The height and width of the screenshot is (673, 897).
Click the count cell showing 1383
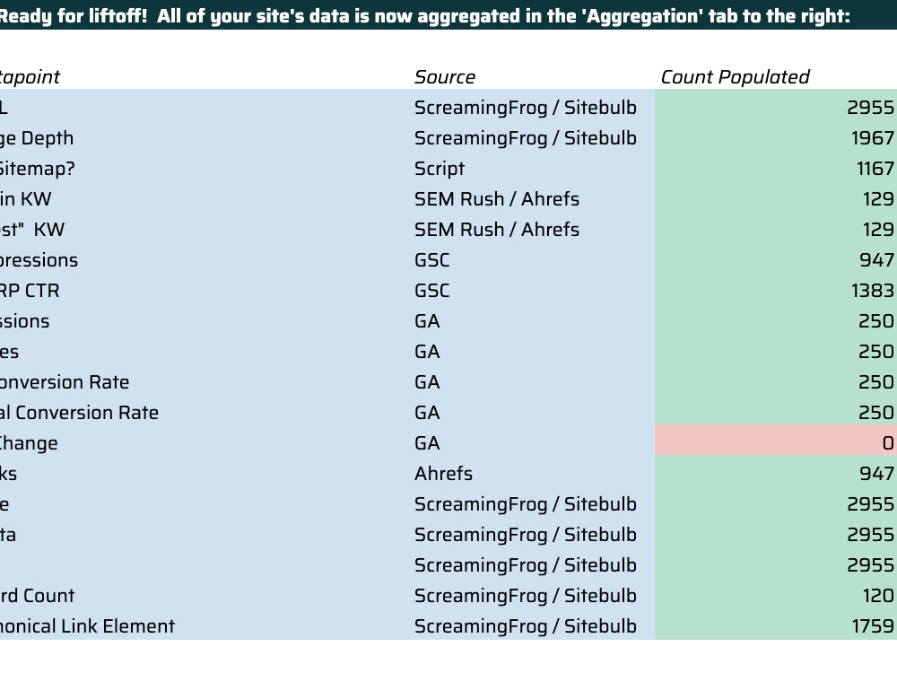(776, 290)
